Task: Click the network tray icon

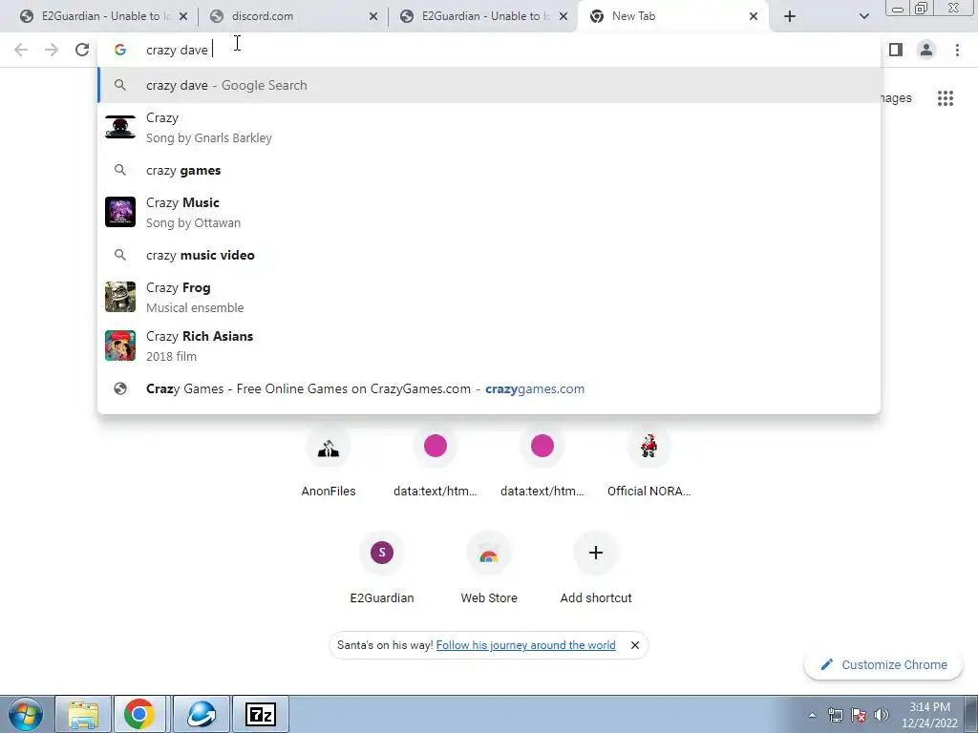Action: pos(835,715)
